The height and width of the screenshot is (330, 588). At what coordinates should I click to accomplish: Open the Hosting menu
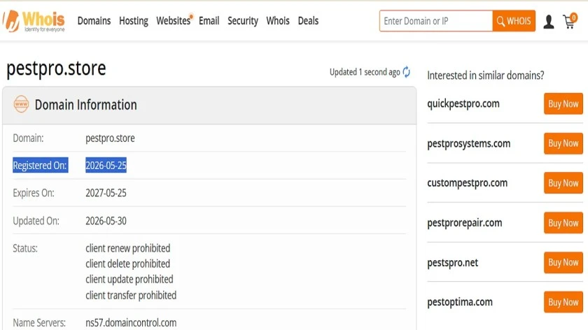coord(134,21)
